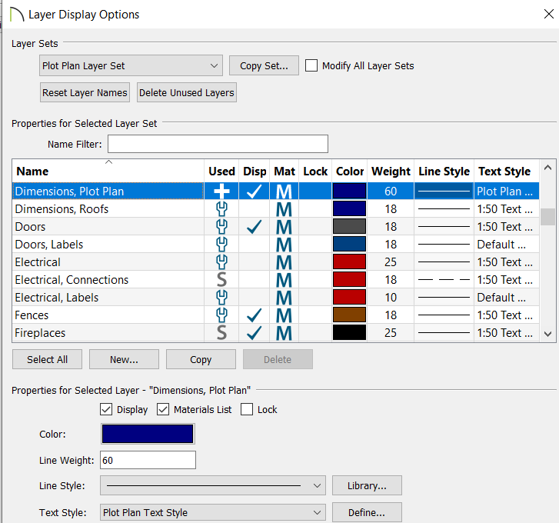Sort by the Weight column header
The width and height of the screenshot is (559, 523).
click(391, 172)
